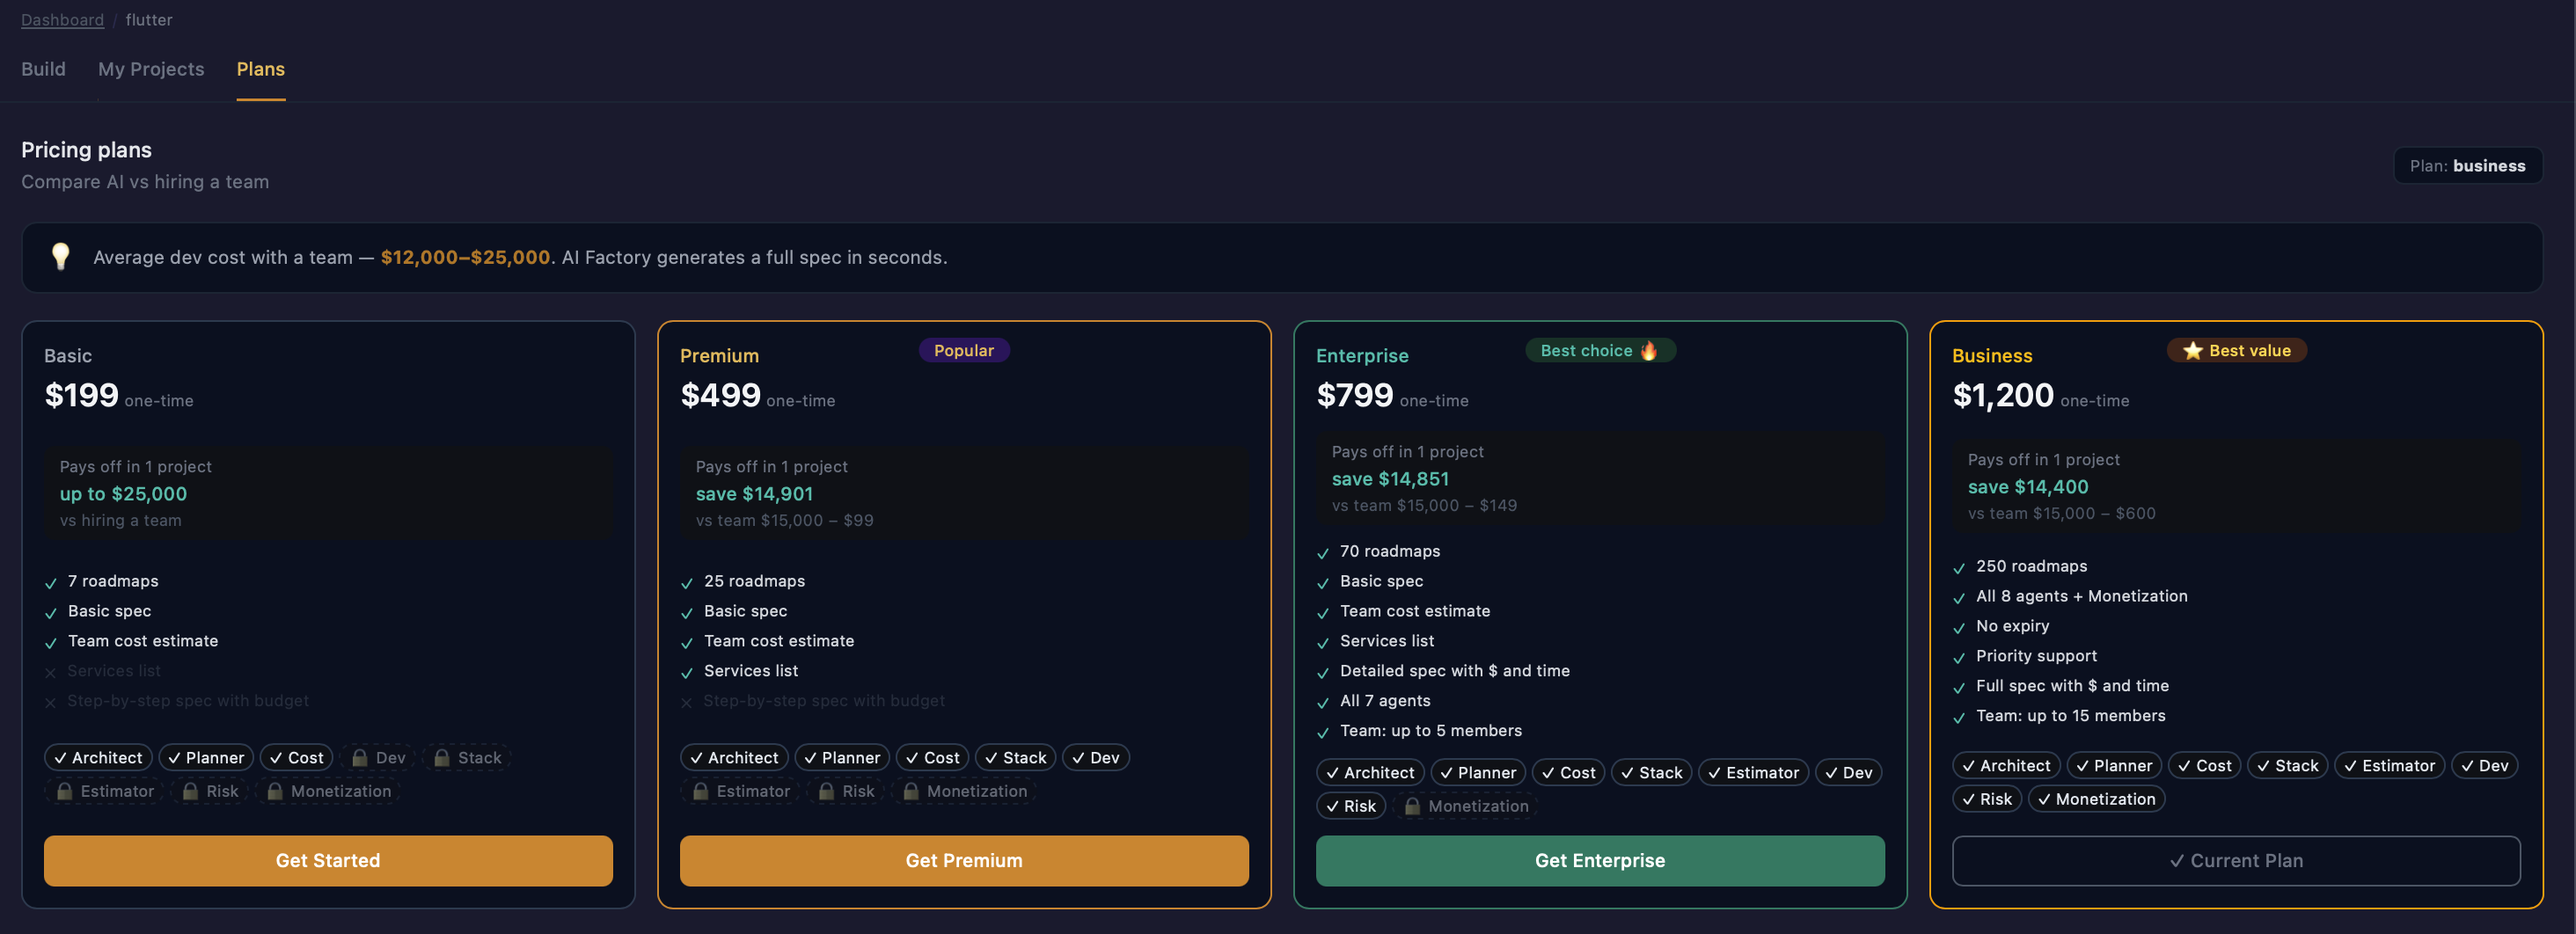The height and width of the screenshot is (934, 2576).
Task: Click the locked Stack chip in Basic plan
Action: [x=468, y=758]
